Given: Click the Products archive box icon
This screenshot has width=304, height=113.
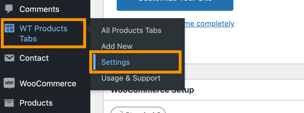Looking at the screenshot, I should click(x=9, y=103).
